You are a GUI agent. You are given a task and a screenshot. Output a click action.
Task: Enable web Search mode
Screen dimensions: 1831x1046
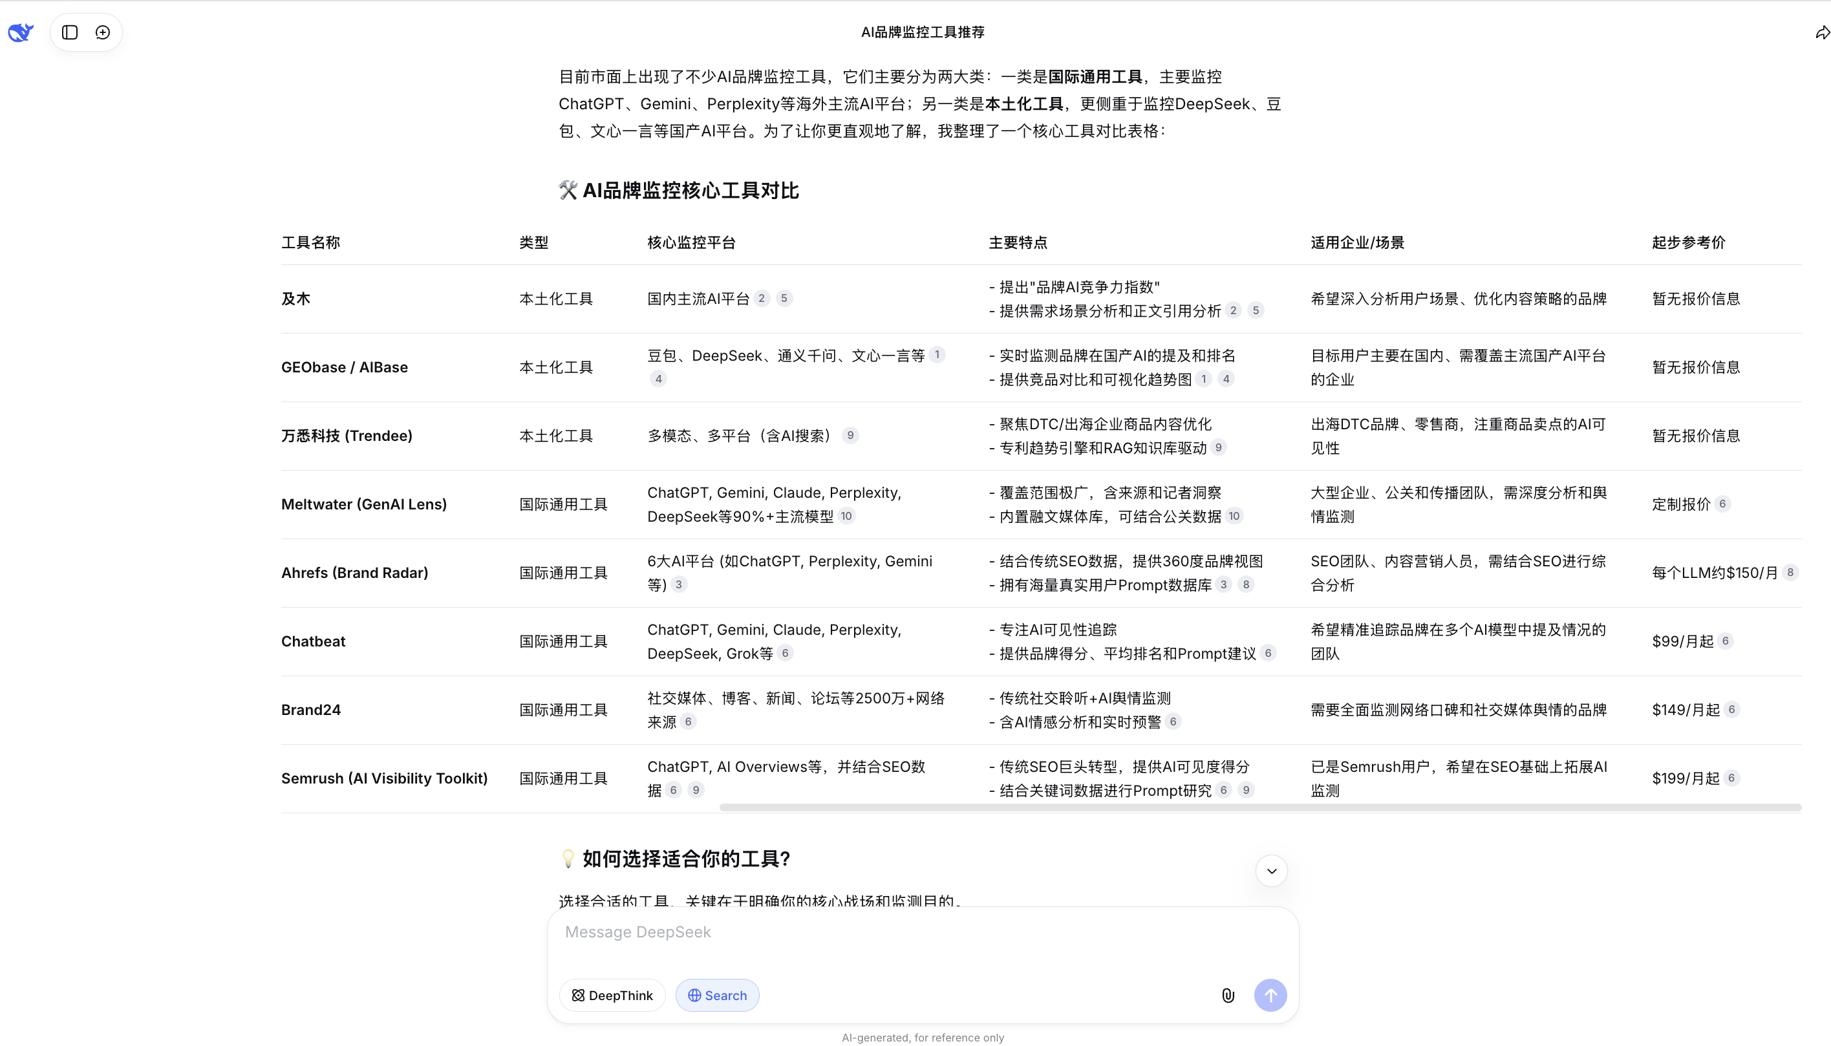(717, 995)
